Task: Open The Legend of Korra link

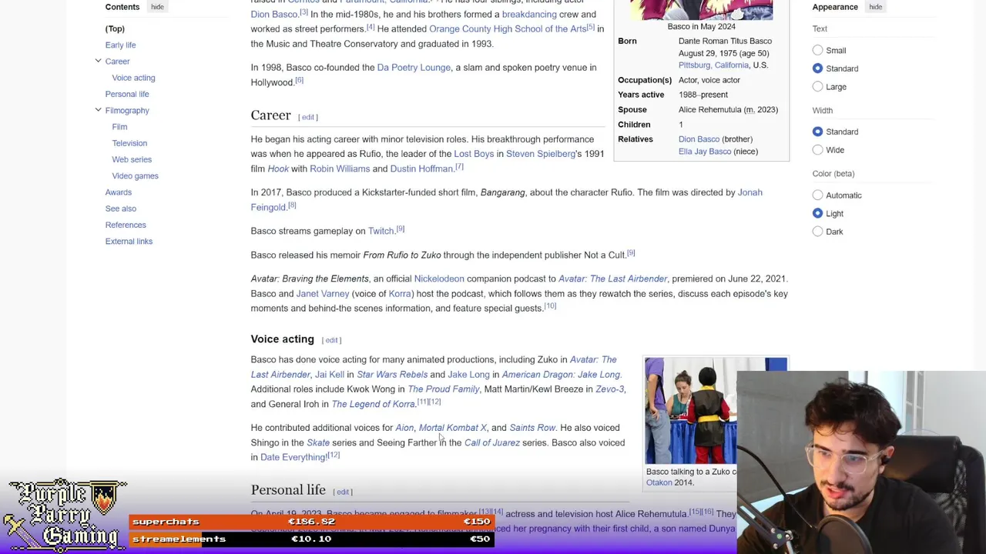Action: [373, 404]
